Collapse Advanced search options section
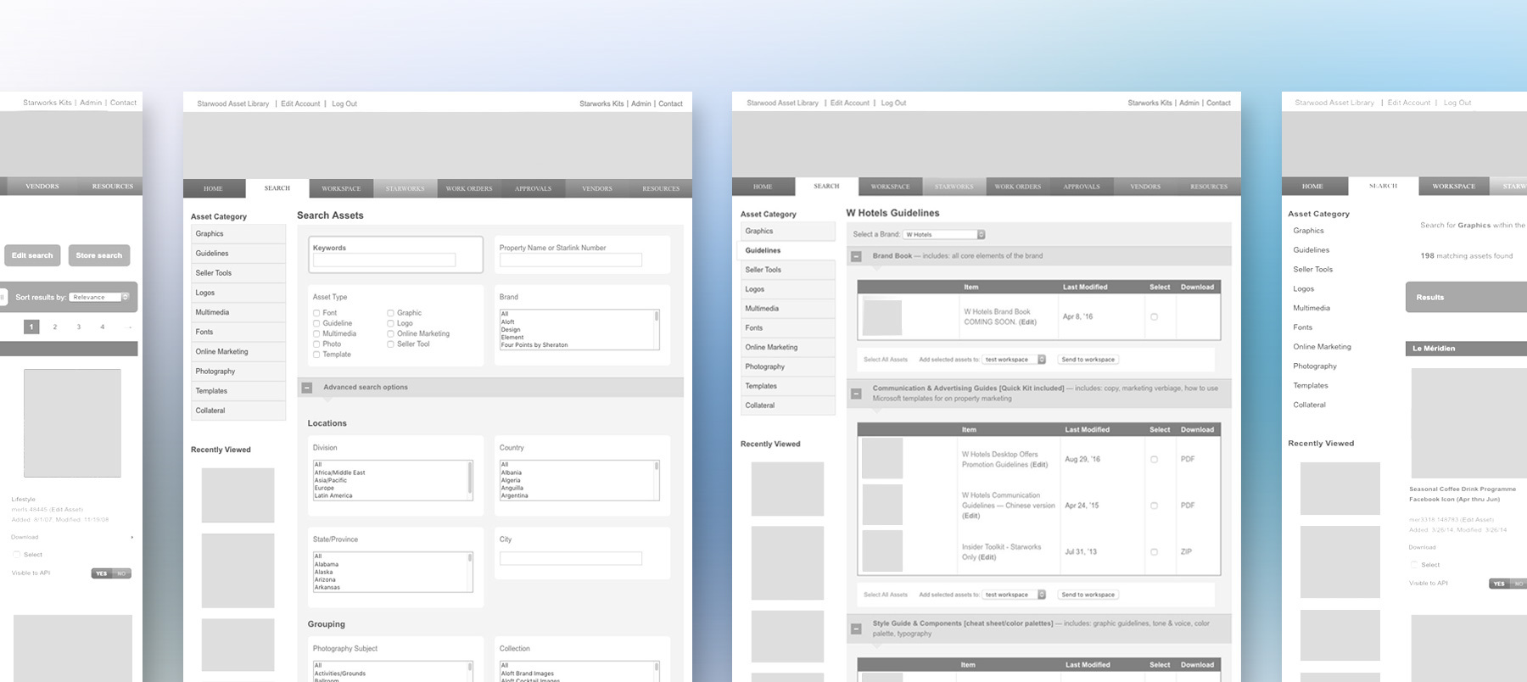 [x=307, y=388]
